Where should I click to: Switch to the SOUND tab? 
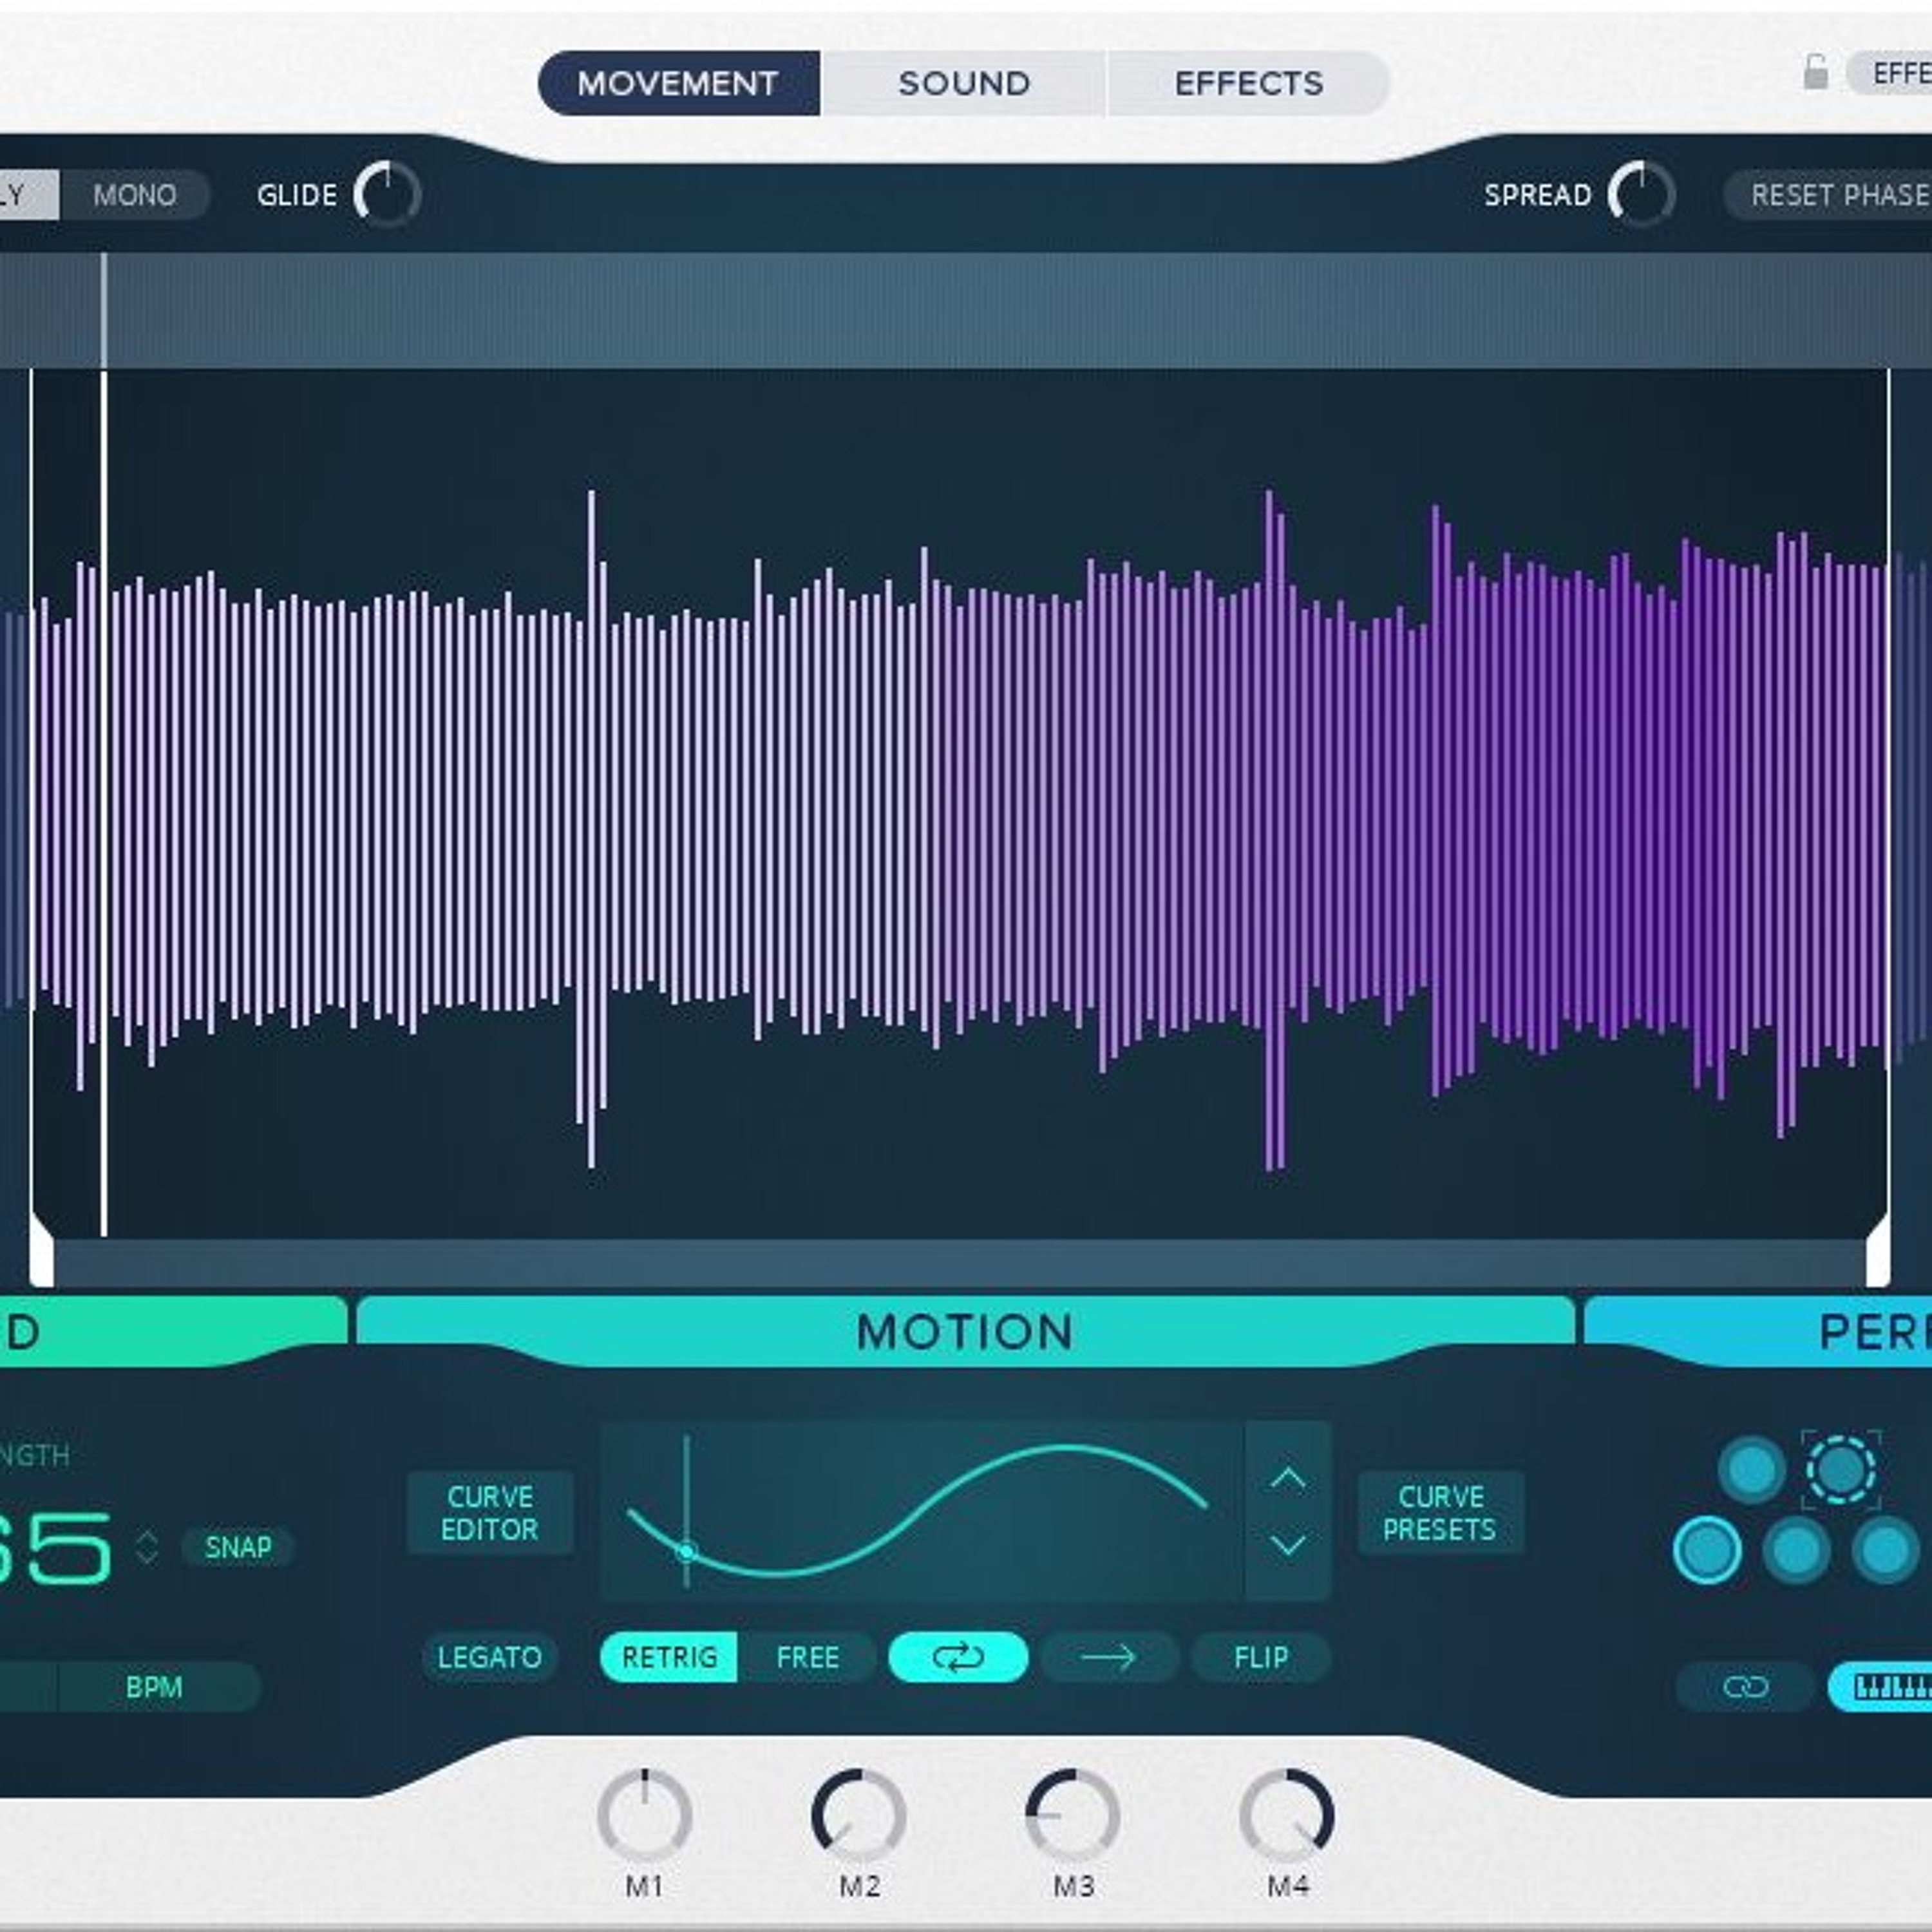tap(963, 83)
